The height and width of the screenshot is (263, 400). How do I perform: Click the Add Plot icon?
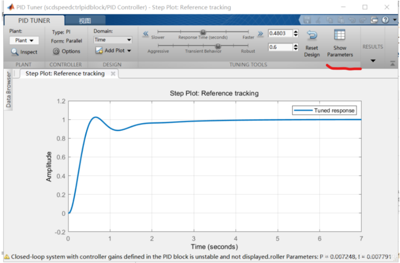pyautogui.click(x=99, y=50)
